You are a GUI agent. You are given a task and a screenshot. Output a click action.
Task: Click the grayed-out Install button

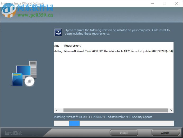point(124,133)
